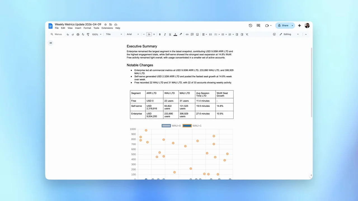This screenshot has height=201, width=358.
Task: Open the Format menu
Action: (87, 28)
